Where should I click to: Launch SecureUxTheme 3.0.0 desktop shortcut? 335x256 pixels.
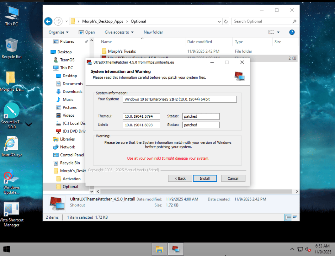click(12, 115)
